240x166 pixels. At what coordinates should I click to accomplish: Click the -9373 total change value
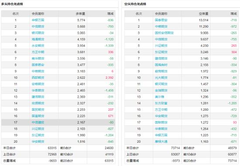click(176, 161)
